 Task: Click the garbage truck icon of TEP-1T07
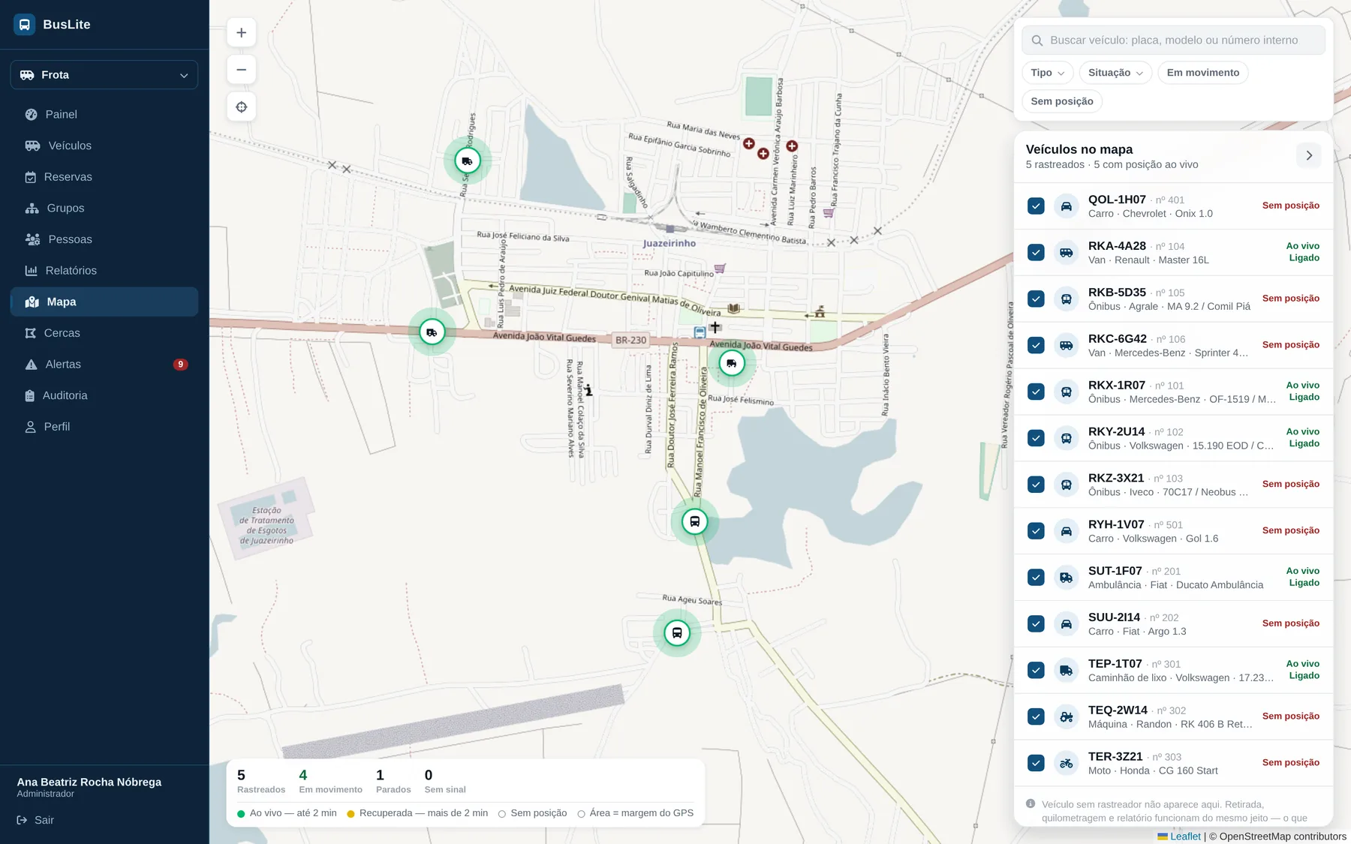1067,671
